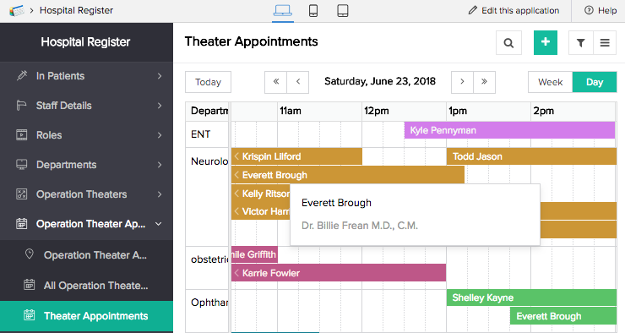Click the Operation Theater Ap... calendar icon
The height and width of the screenshot is (333, 625).
[21, 224]
